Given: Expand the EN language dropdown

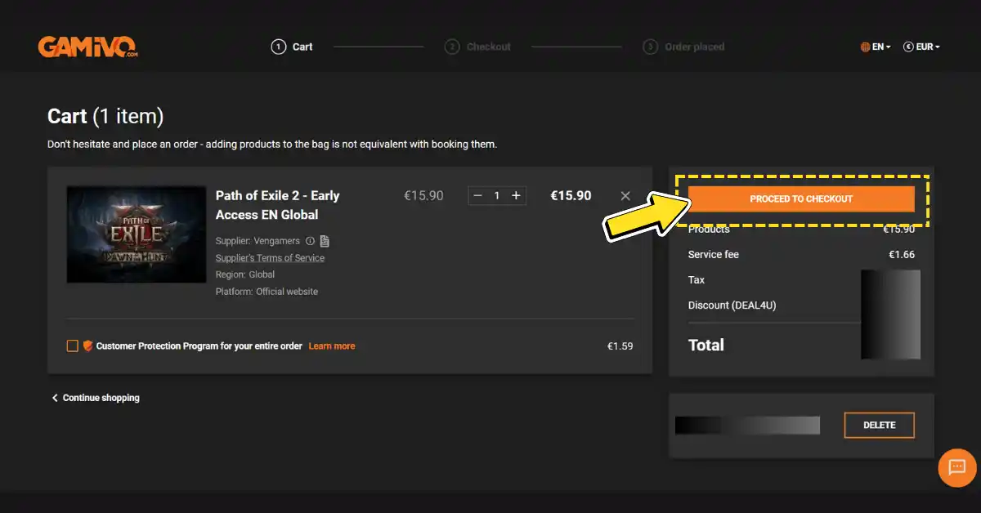Looking at the screenshot, I should (x=876, y=47).
